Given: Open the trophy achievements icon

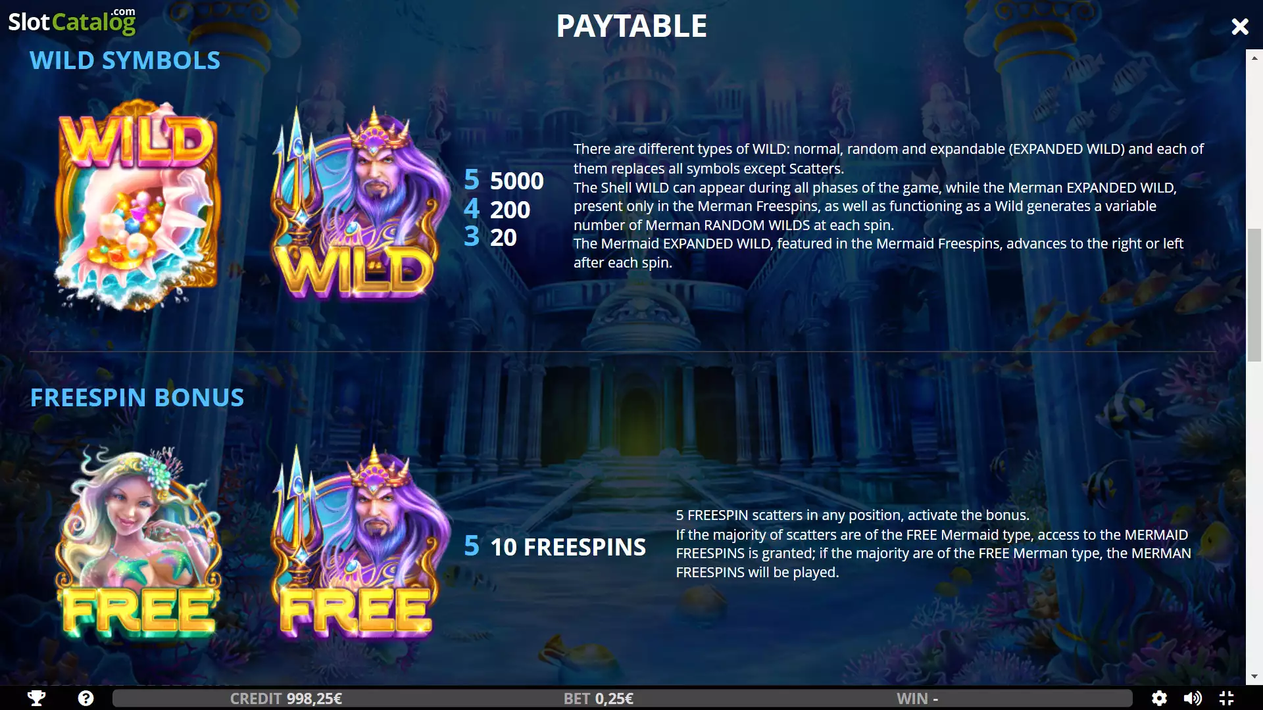Looking at the screenshot, I should [x=36, y=698].
